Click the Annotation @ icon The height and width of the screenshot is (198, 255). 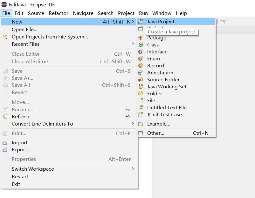coord(141,72)
